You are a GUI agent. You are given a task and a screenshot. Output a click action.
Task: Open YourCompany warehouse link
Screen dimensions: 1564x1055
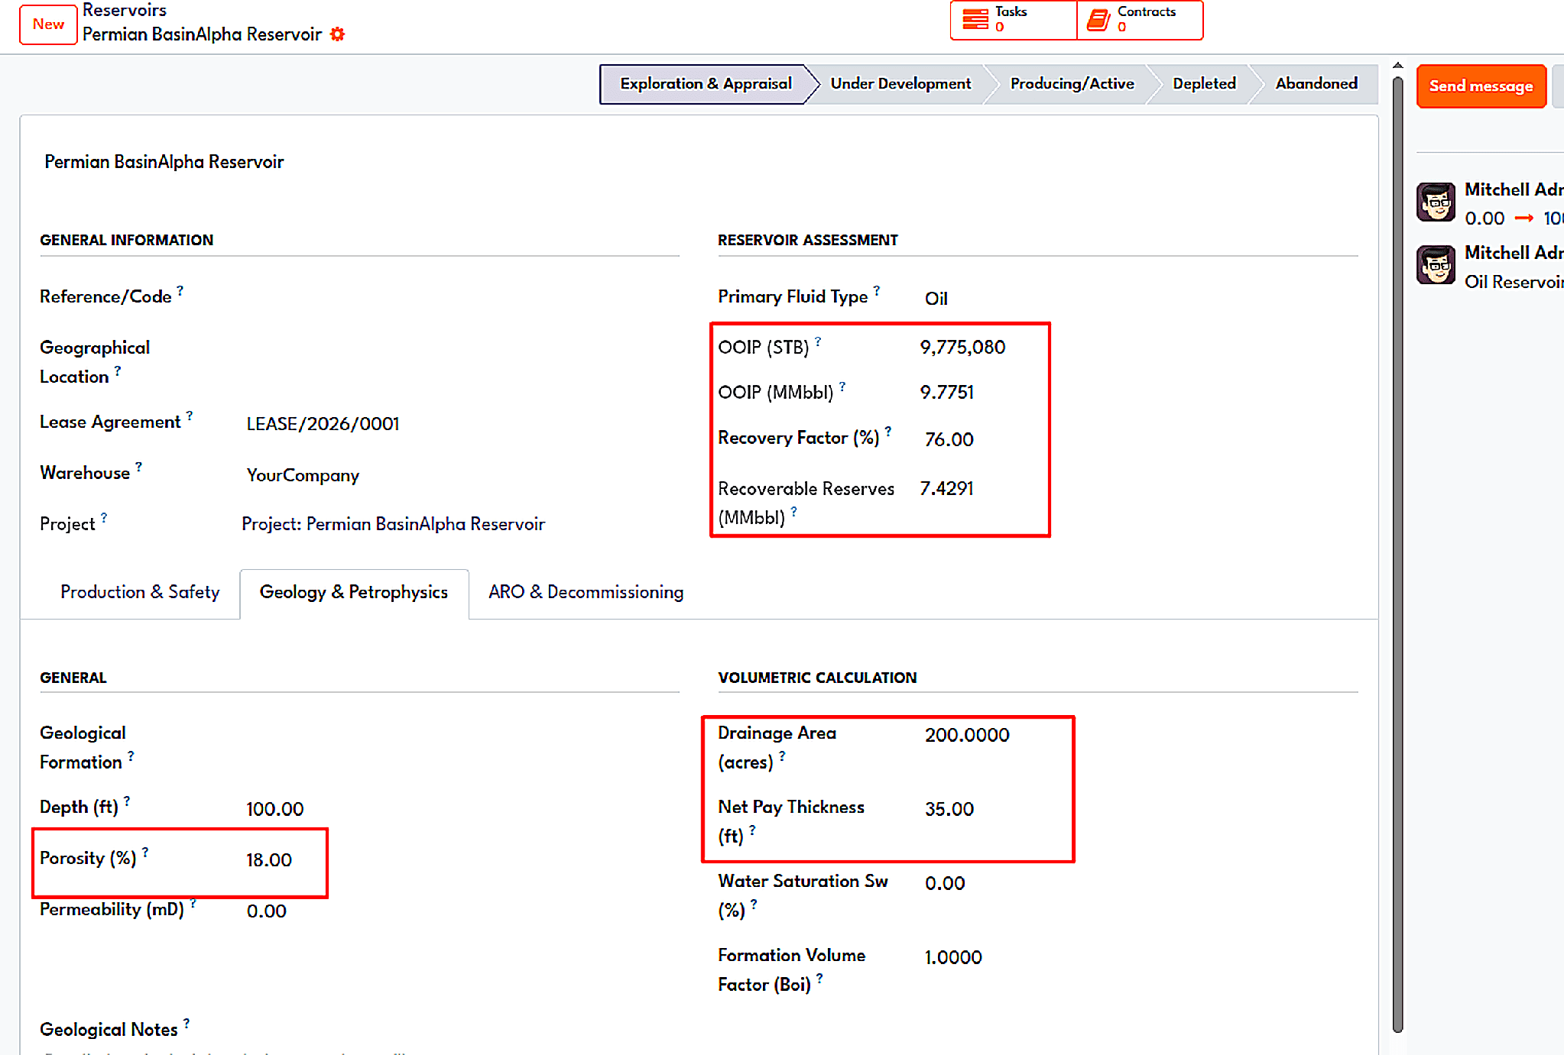(x=303, y=475)
